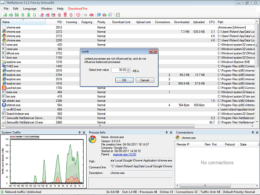Increase limit value with spinner up arrow
Image resolution: width=260 pixels, height=195 pixels.
[x=128, y=69]
